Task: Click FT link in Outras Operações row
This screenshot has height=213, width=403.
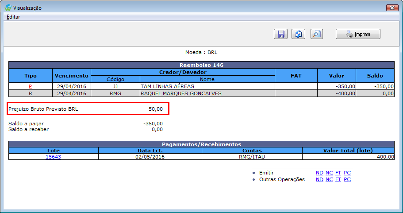Action: 338,179
